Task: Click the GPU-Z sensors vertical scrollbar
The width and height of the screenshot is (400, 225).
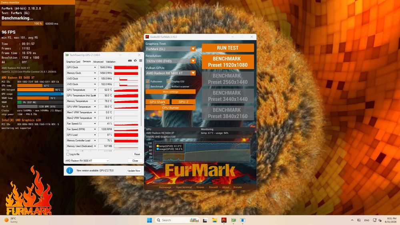Action: (x=141, y=96)
